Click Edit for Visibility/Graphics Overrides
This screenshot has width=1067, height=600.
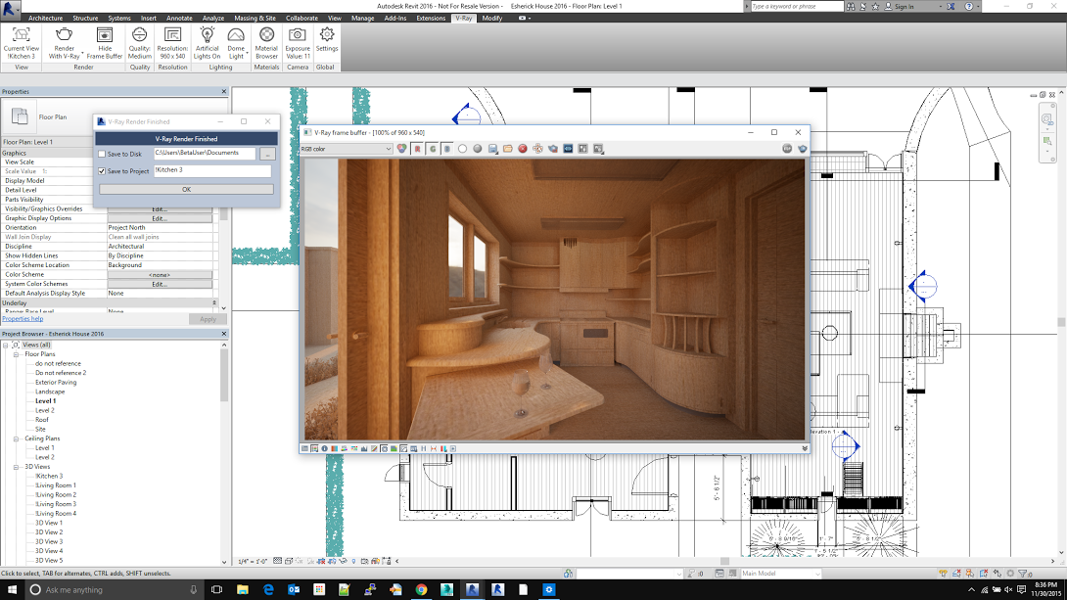[160, 208]
